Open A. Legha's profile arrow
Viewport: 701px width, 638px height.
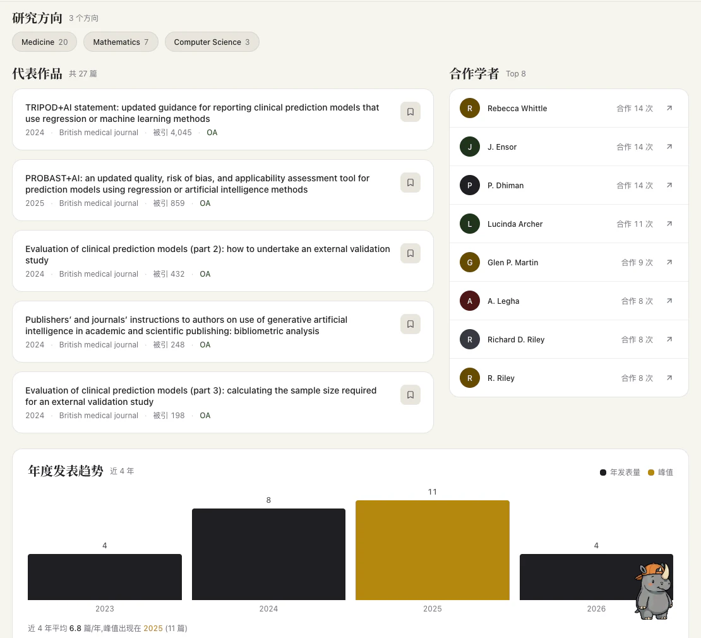[x=669, y=301]
